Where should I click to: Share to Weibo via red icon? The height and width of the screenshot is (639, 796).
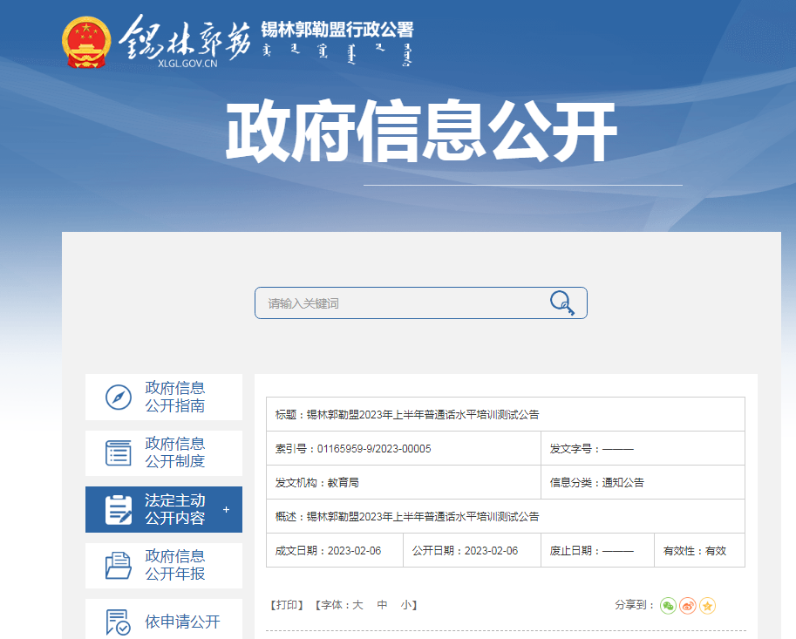pos(688,606)
